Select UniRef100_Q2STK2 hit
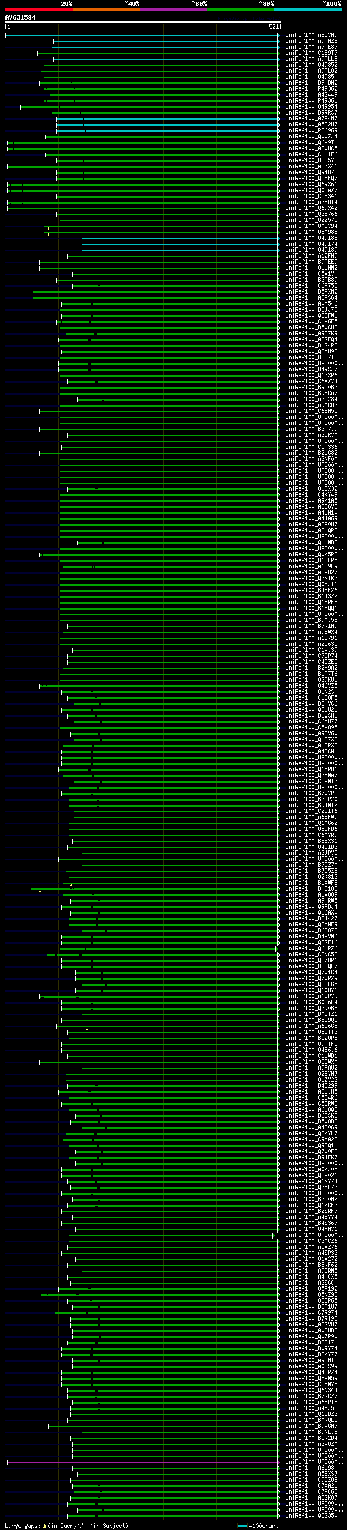Viewport: 347px width, 1530px height. 311,578
